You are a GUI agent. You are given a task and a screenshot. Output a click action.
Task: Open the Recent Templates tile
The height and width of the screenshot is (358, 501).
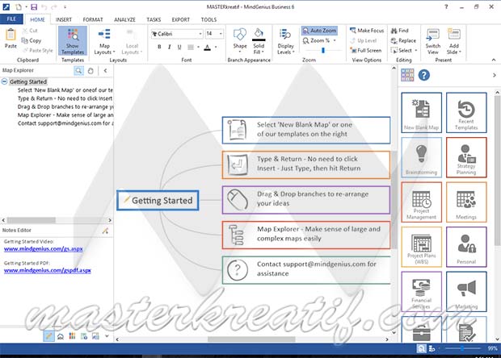(x=466, y=113)
